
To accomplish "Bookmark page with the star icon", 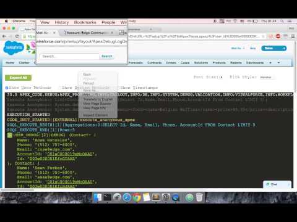I will (263, 36).
